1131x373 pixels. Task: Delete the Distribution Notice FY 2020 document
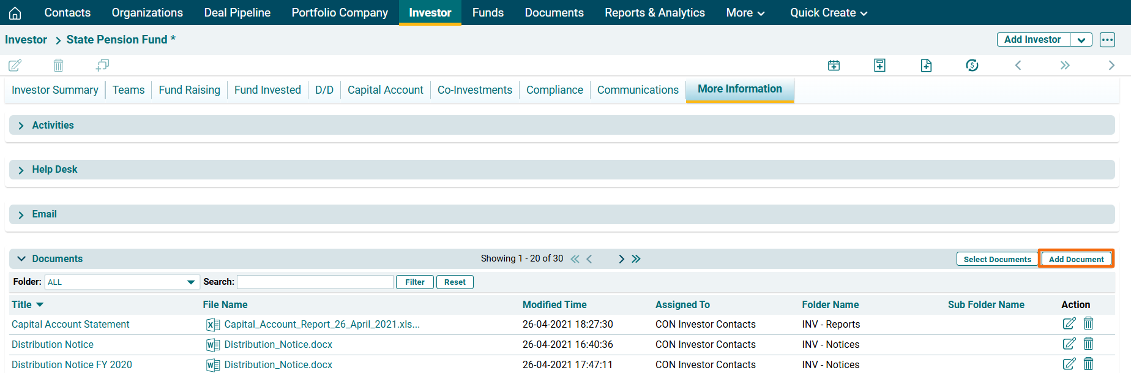(1088, 364)
